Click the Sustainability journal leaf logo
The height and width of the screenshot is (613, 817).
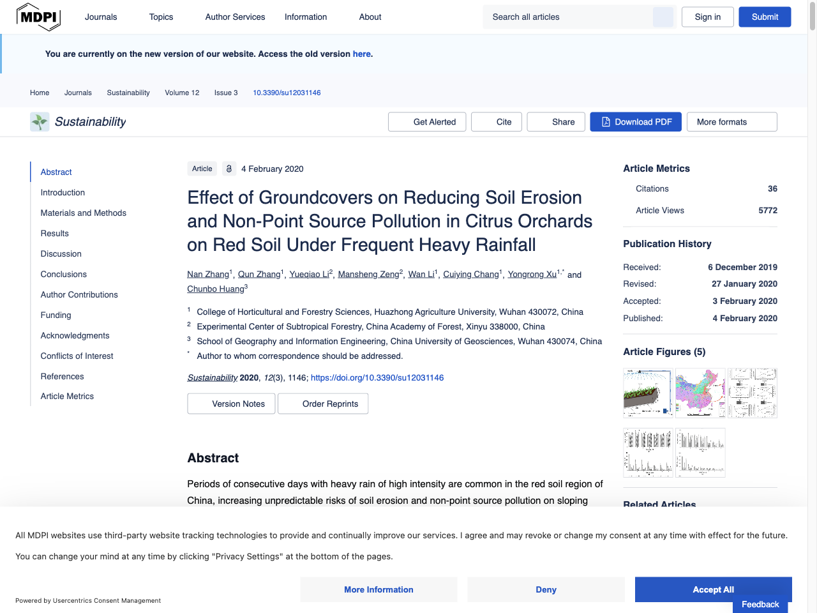[x=39, y=121]
